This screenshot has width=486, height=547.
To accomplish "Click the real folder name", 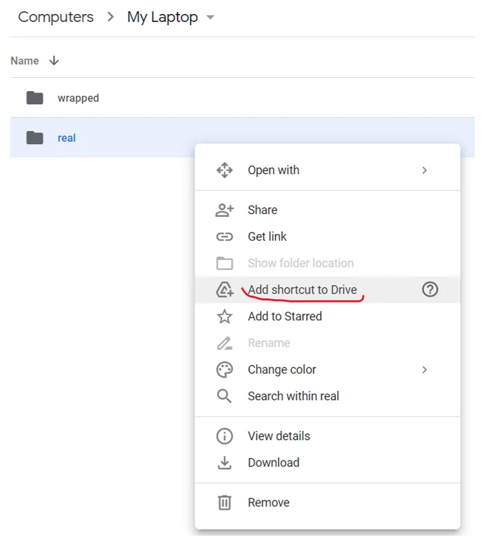I will click(66, 138).
